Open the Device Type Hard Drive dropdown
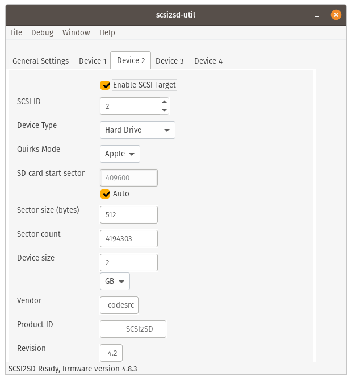This screenshot has width=352, height=380. (137, 130)
